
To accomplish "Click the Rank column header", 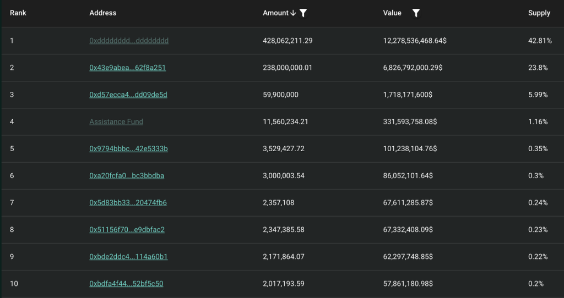I will [18, 13].
